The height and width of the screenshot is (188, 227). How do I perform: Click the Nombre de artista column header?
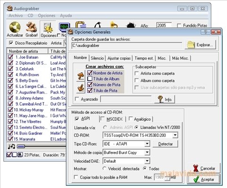point(27,51)
